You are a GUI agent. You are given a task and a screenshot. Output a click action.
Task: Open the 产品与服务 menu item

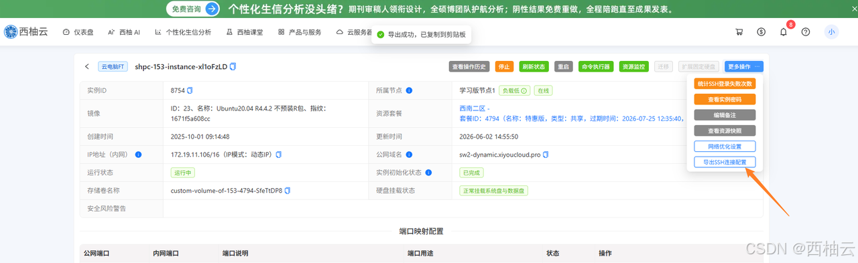coord(300,31)
